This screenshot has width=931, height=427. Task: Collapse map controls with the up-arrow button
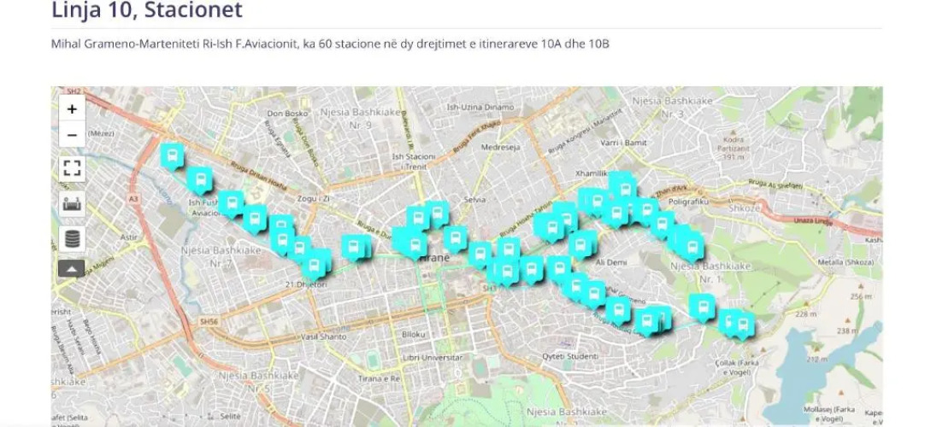click(72, 269)
